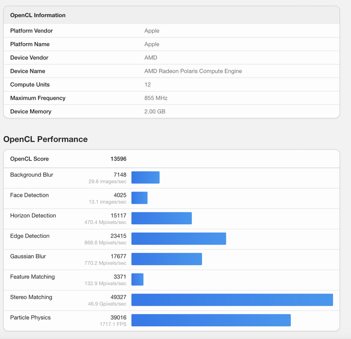The height and width of the screenshot is (339, 351).
Task: Select the 'Edge Detection' test name
Action: click(x=30, y=236)
